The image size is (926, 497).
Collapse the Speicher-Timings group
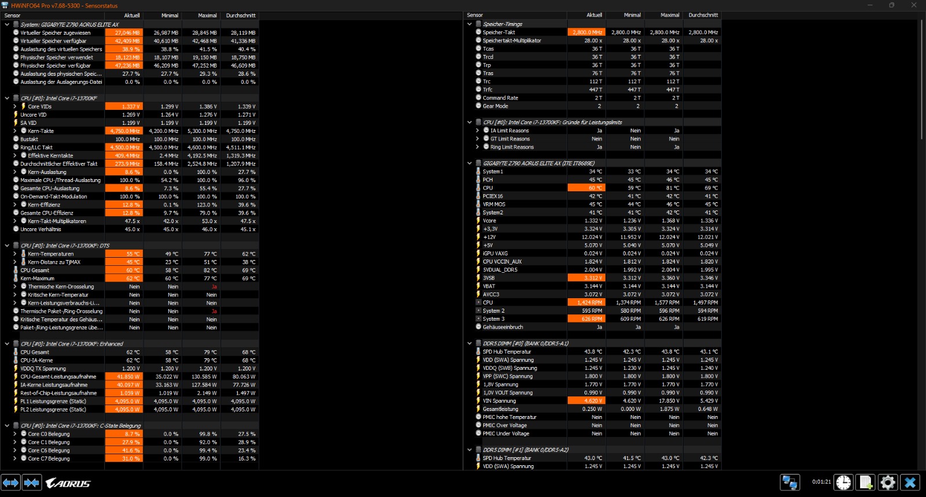(469, 24)
